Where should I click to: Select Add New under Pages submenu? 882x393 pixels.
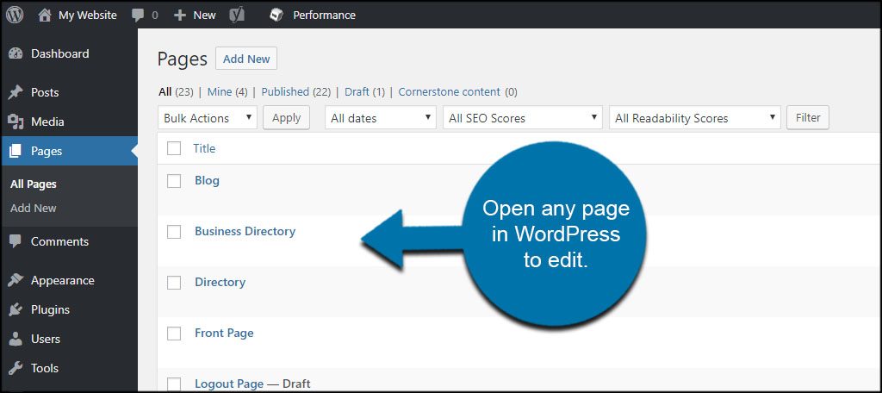[x=34, y=208]
